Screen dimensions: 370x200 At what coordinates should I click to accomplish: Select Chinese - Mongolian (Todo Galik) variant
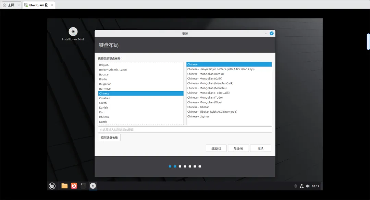click(229, 93)
